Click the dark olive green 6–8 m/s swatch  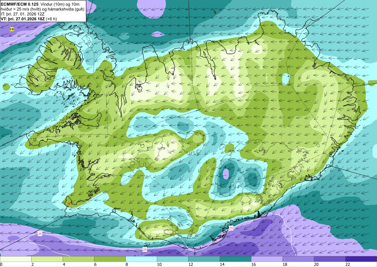(x=110, y=259)
